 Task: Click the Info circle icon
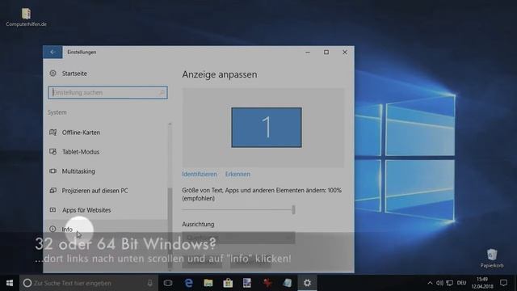pyautogui.click(x=53, y=229)
